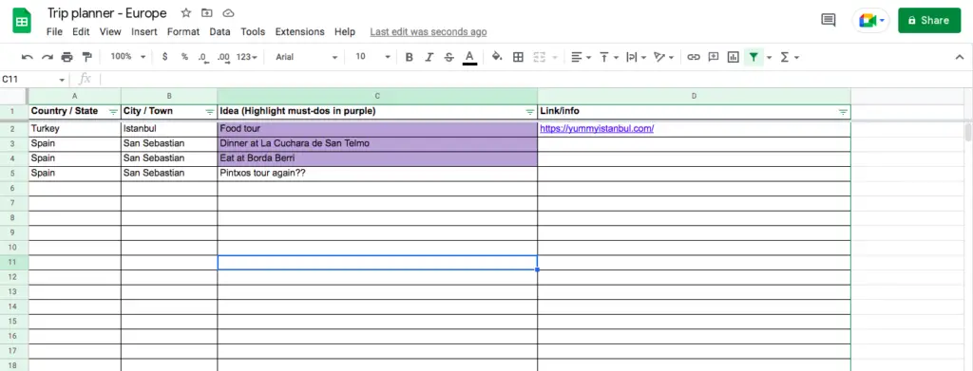The width and height of the screenshot is (973, 371).
Task: Open the Help menu
Action: click(344, 31)
